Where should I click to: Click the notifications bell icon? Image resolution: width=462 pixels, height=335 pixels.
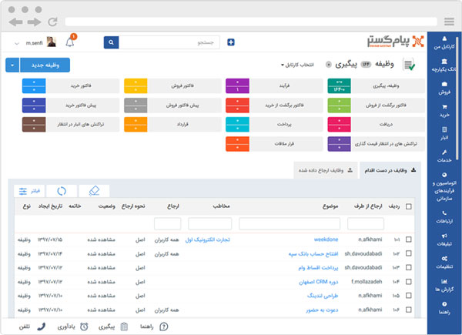[x=71, y=42]
